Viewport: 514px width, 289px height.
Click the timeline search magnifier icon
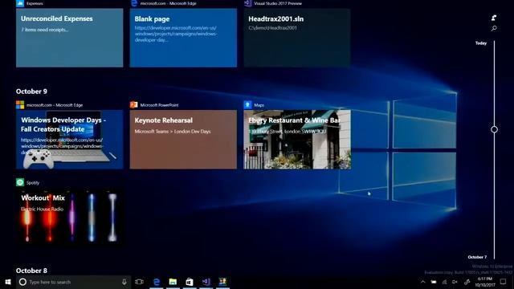click(x=494, y=29)
